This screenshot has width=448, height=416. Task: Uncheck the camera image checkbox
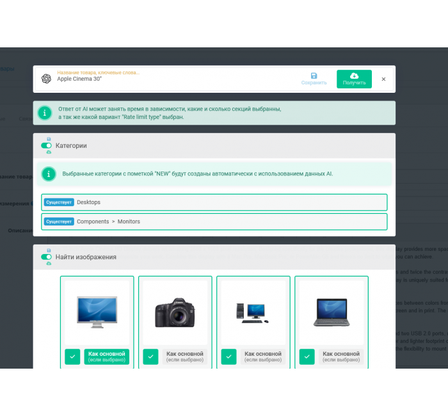[x=150, y=356]
